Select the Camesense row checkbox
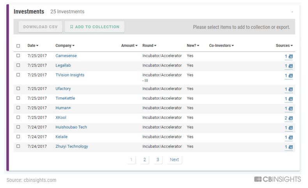This screenshot has height=188, width=308. click(18, 56)
